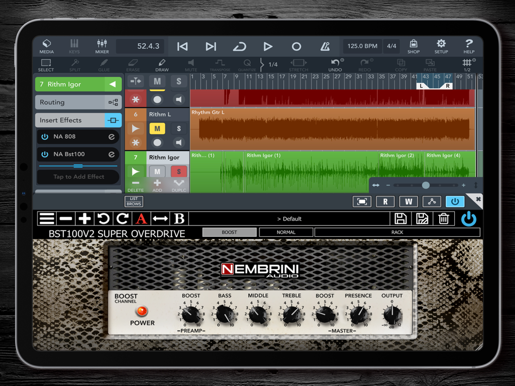Redo the last undone action
The width and height of the screenshot is (515, 386).
pyautogui.click(x=365, y=65)
